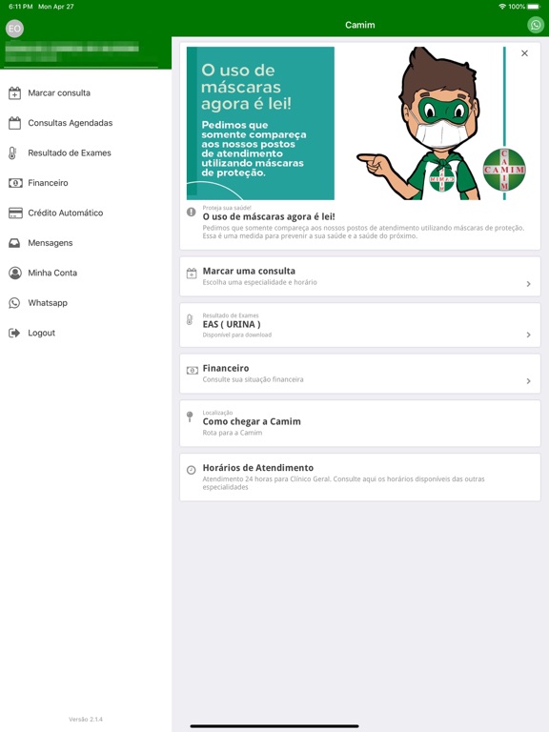Open Financeiro money icon in sidebar
This screenshot has width=549, height=732.
point(15,183)
